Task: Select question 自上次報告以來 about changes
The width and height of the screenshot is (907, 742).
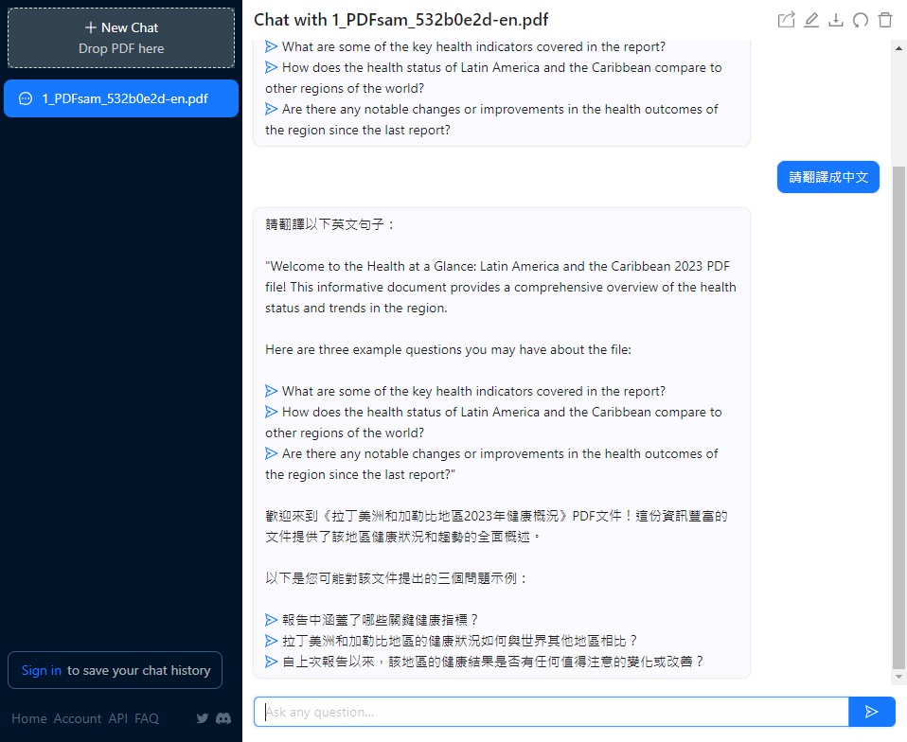Action: 493,662
